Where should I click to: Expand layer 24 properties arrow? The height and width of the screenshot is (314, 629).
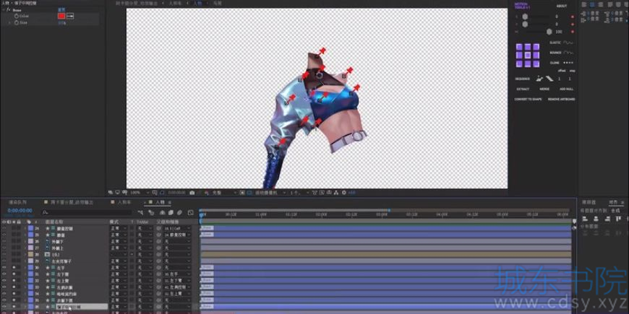pyautogui.click(x=25, y=228)
